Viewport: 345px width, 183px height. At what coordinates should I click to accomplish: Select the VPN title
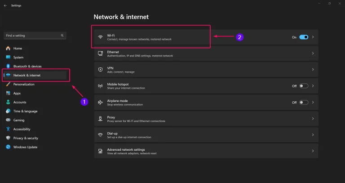110,68
